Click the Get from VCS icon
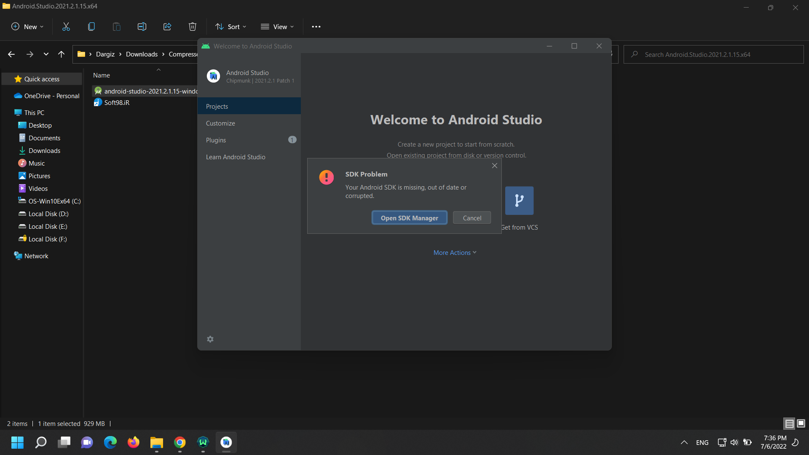 [x=519, y=200]
